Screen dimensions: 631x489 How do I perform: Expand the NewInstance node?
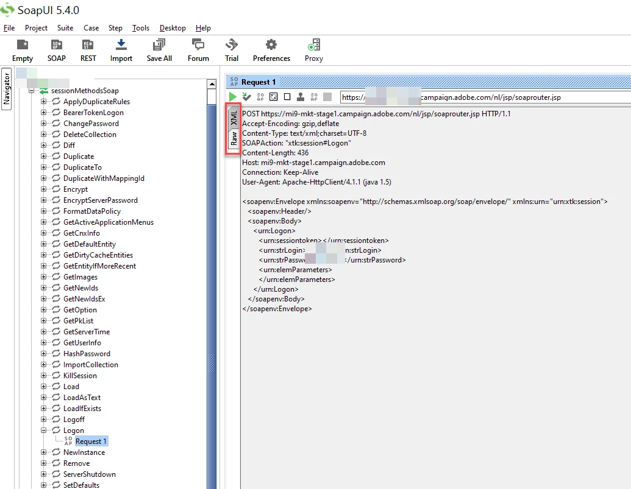click(x=43, y=452)
